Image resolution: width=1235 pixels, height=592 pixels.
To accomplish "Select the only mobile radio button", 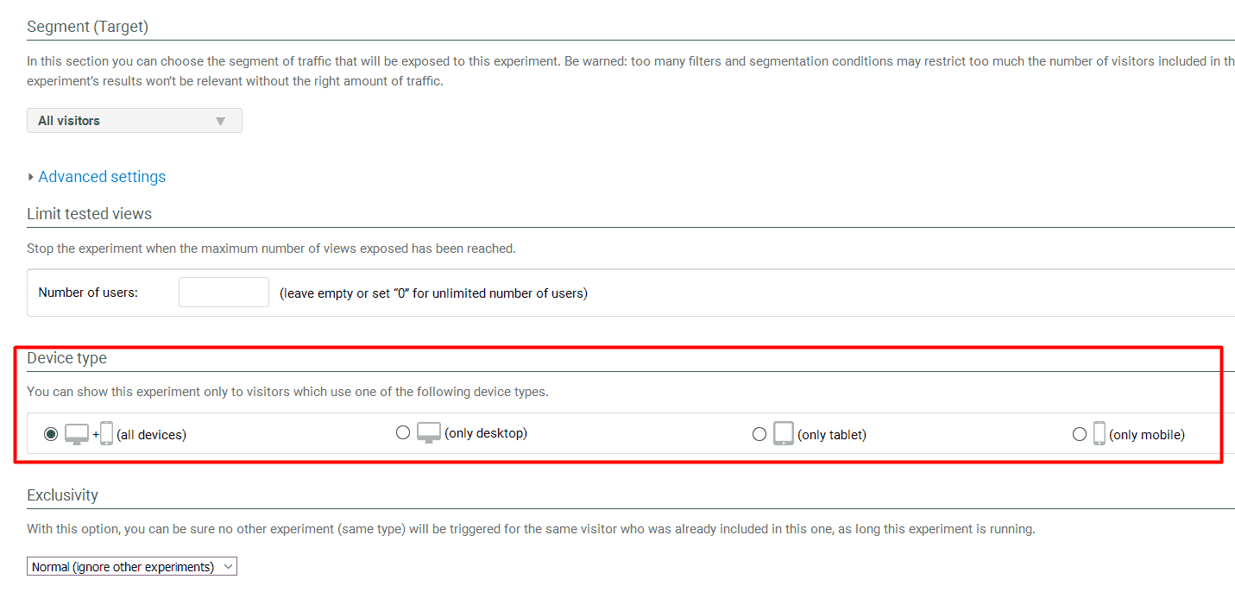I will click(1080, 433).
